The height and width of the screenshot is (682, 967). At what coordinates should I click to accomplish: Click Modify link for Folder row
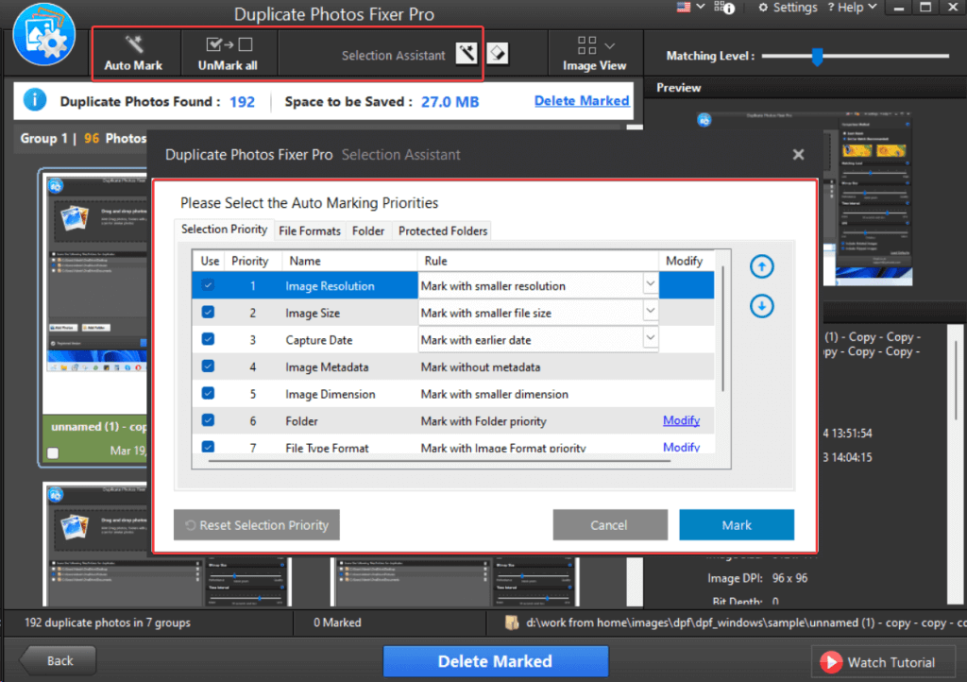[x=681, y=420]
